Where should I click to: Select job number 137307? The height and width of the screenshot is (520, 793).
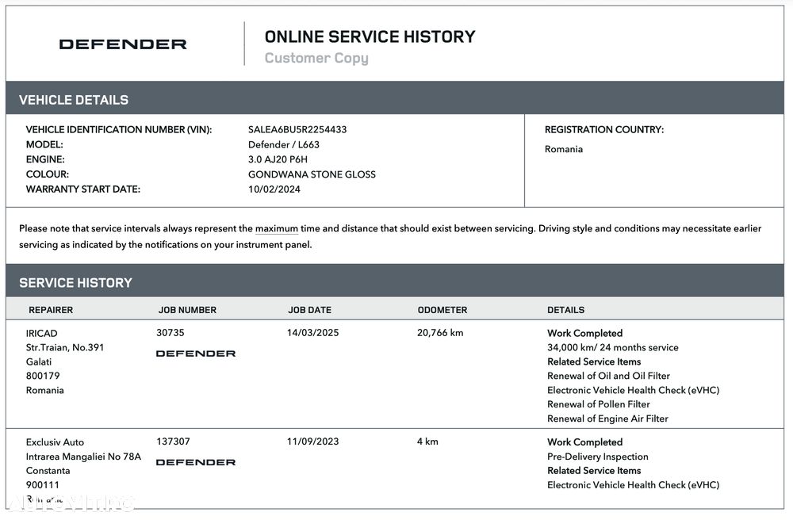174,442
